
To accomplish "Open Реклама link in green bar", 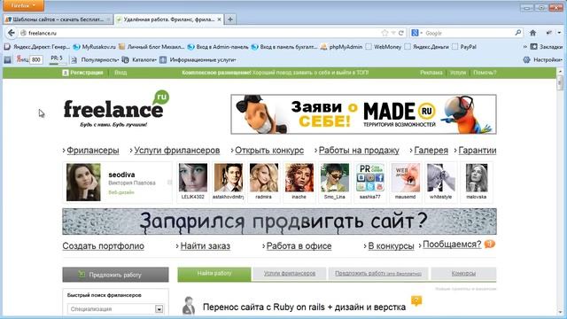I will pos(431,73).
